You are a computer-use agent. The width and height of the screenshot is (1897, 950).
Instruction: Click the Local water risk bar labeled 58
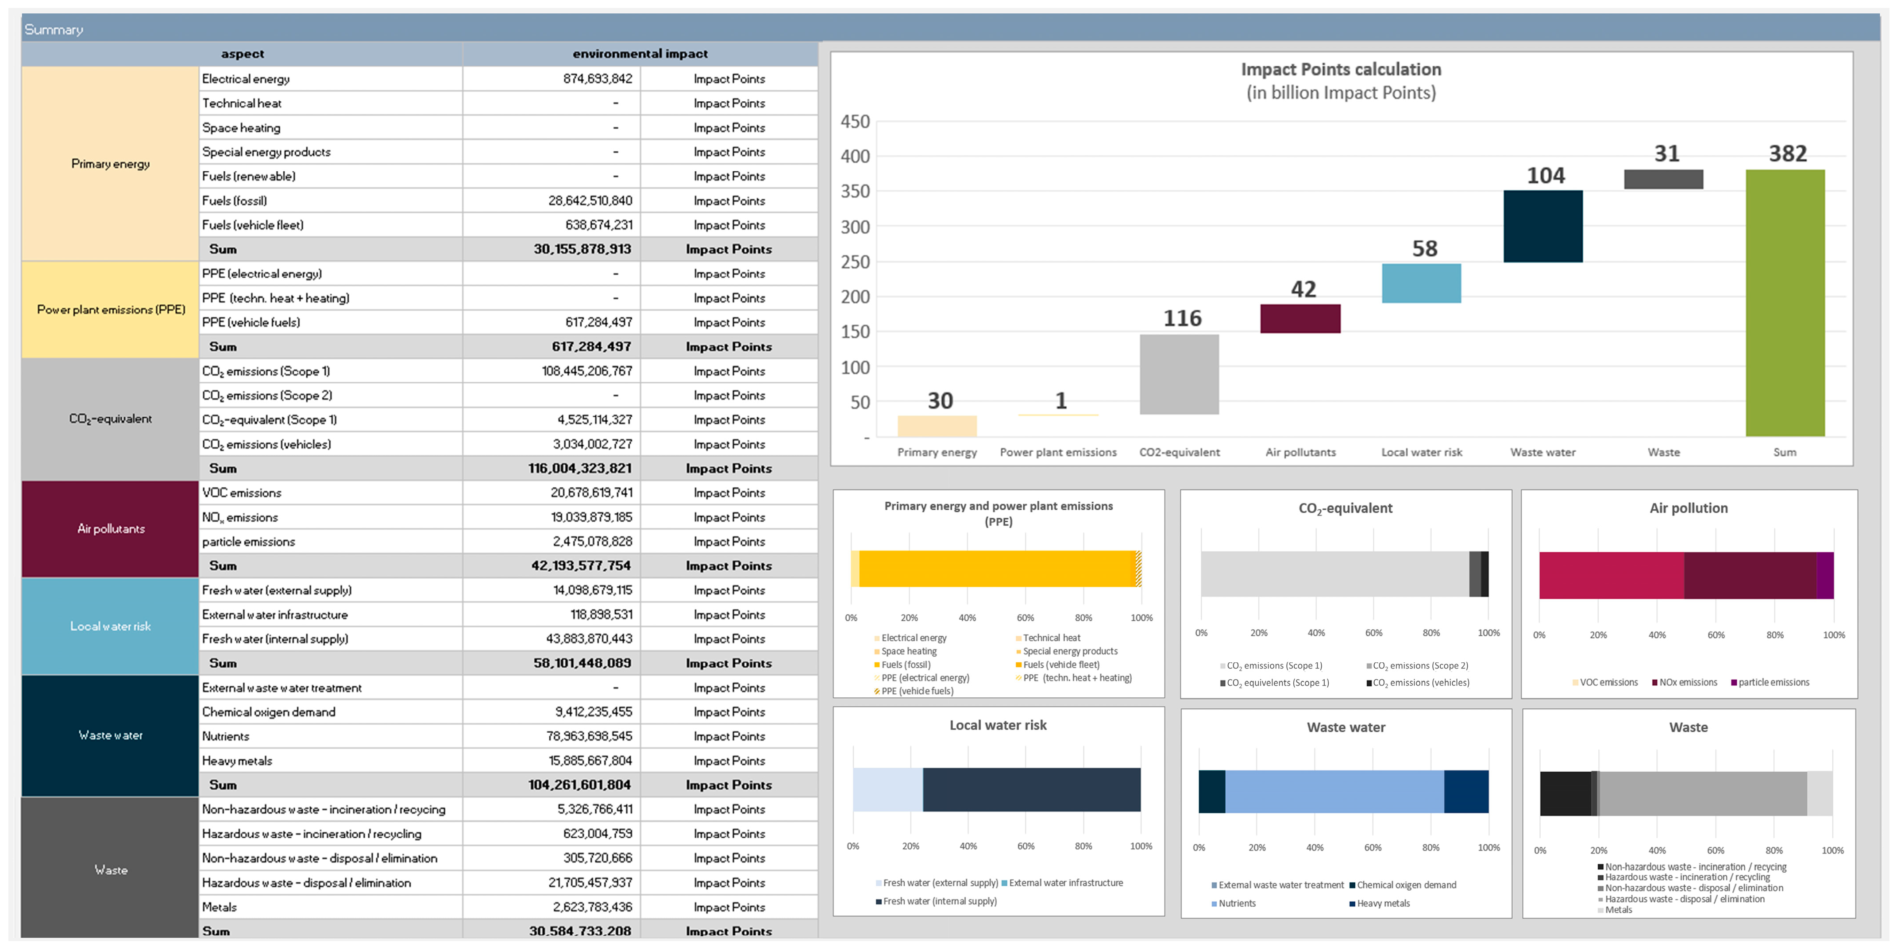pos(1421,283)
